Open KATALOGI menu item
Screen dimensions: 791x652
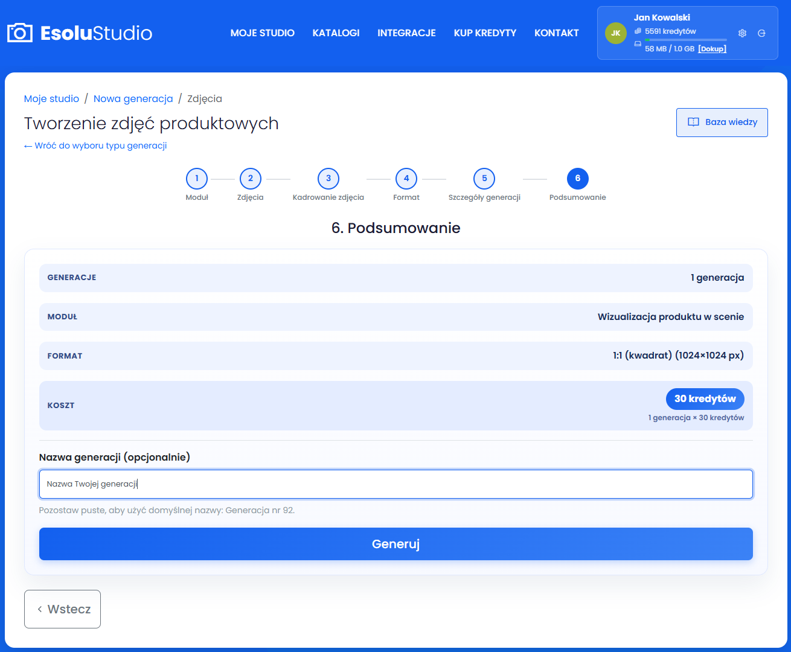click(x=336, y=33)
